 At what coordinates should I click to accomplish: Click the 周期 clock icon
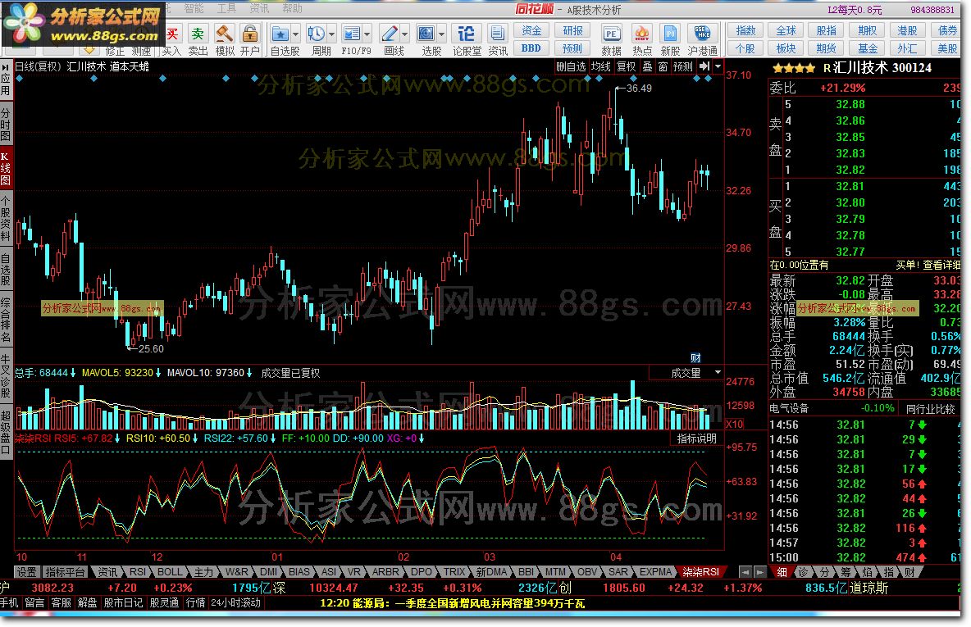pyautogui.click(x=316, y=34)
